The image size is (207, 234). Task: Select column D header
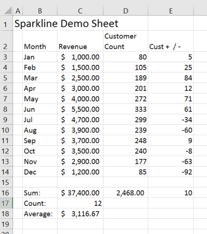point(126,11)
